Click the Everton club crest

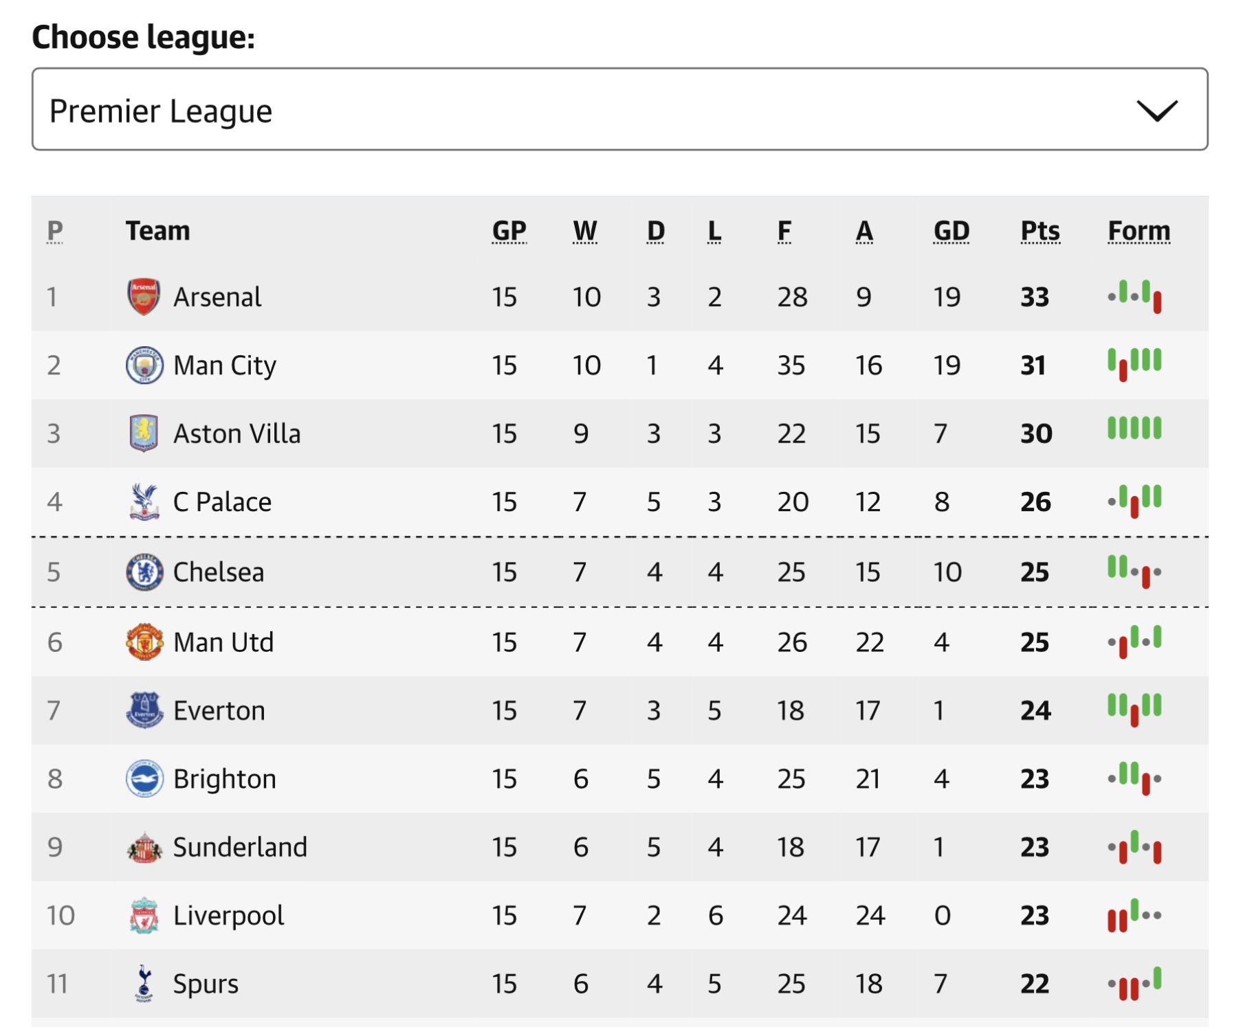pyautogui.click(x=144, y=710)
